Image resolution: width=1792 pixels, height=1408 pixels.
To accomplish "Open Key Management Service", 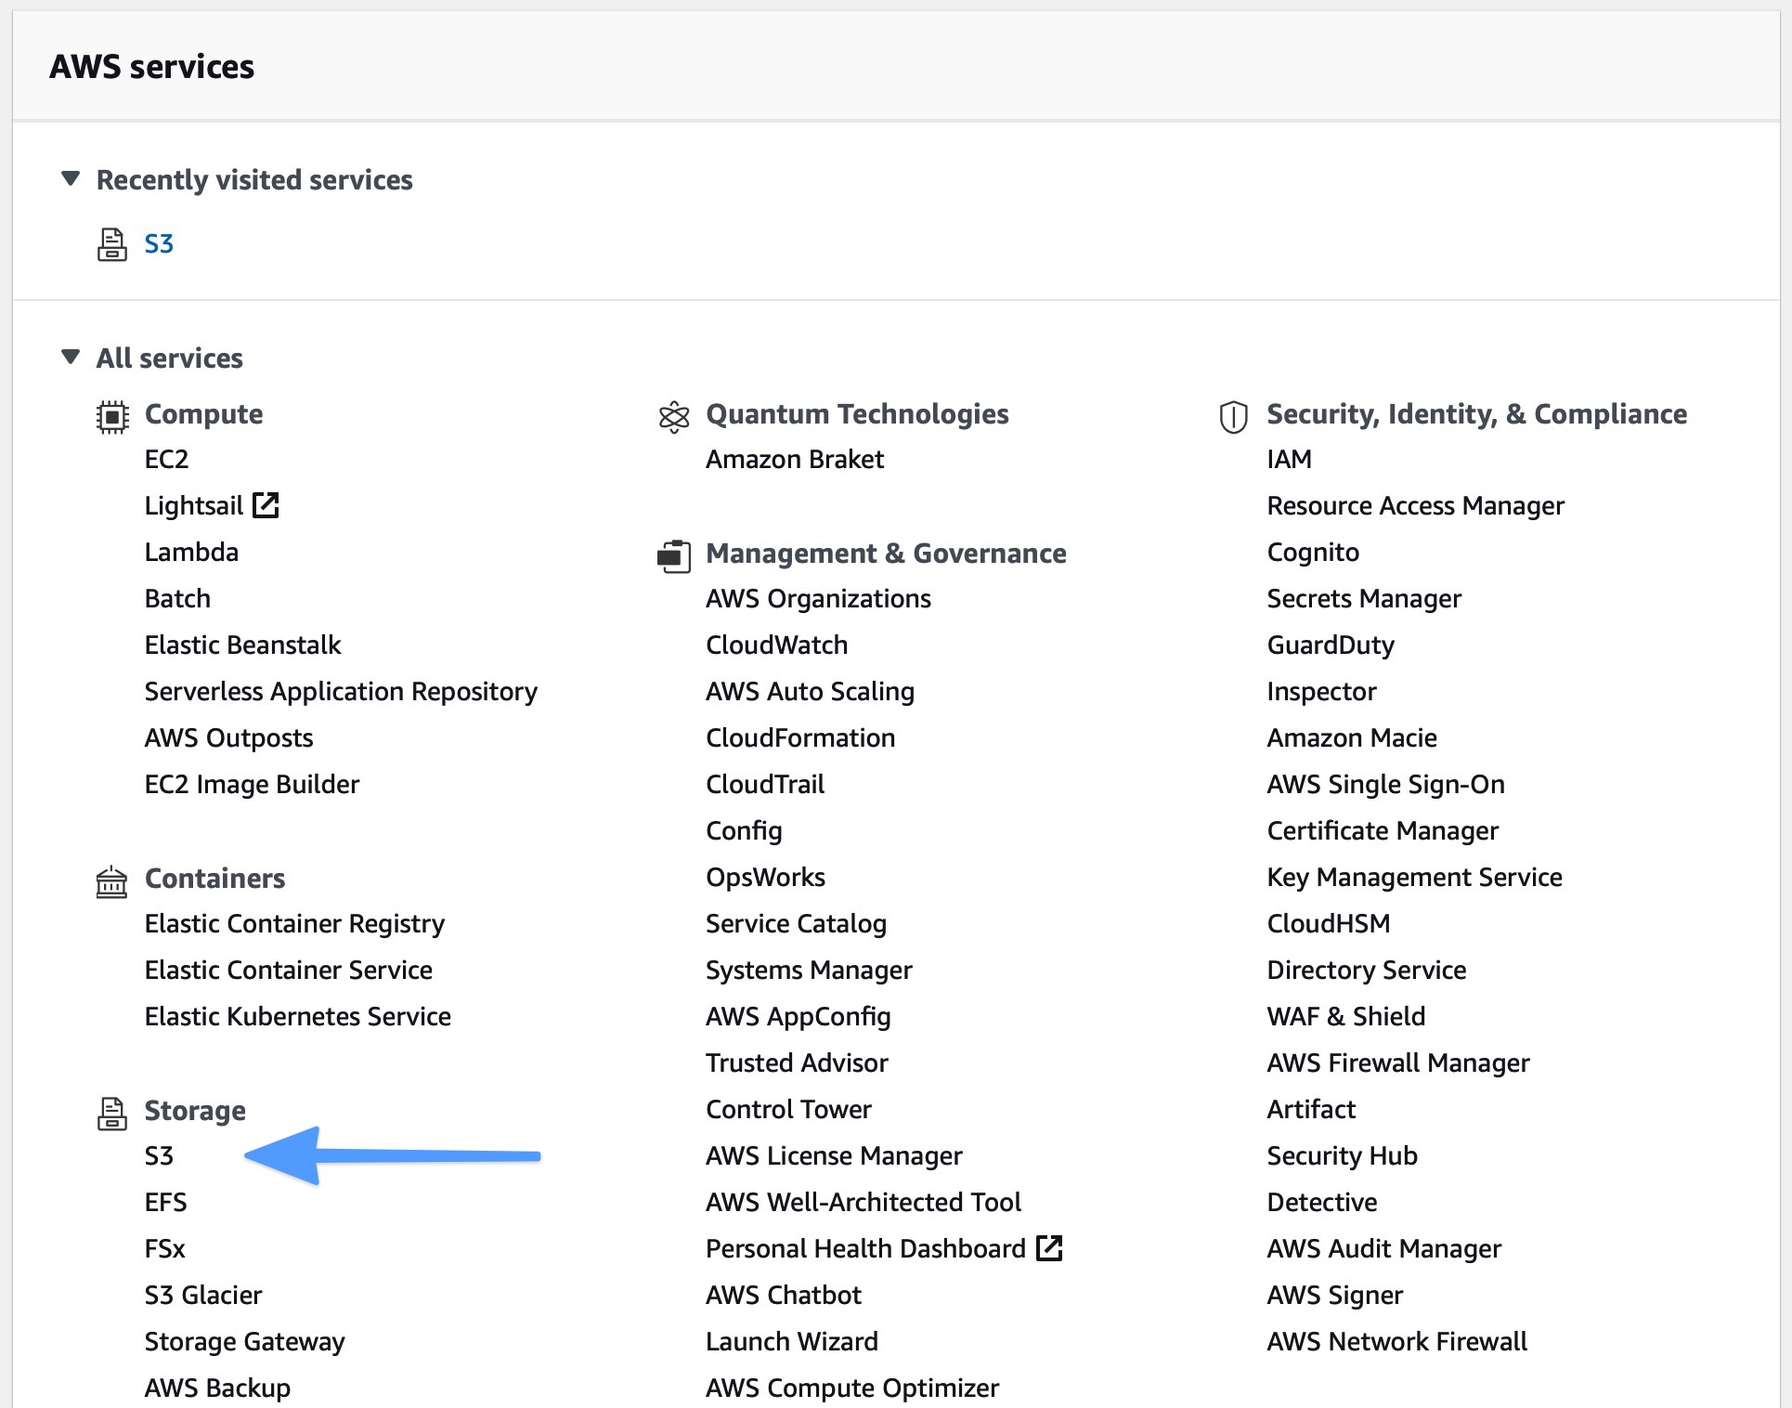I will click(x=1414, y=877).
